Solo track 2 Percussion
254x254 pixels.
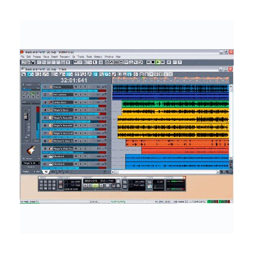pyautogui.click(x=81, y=95)
